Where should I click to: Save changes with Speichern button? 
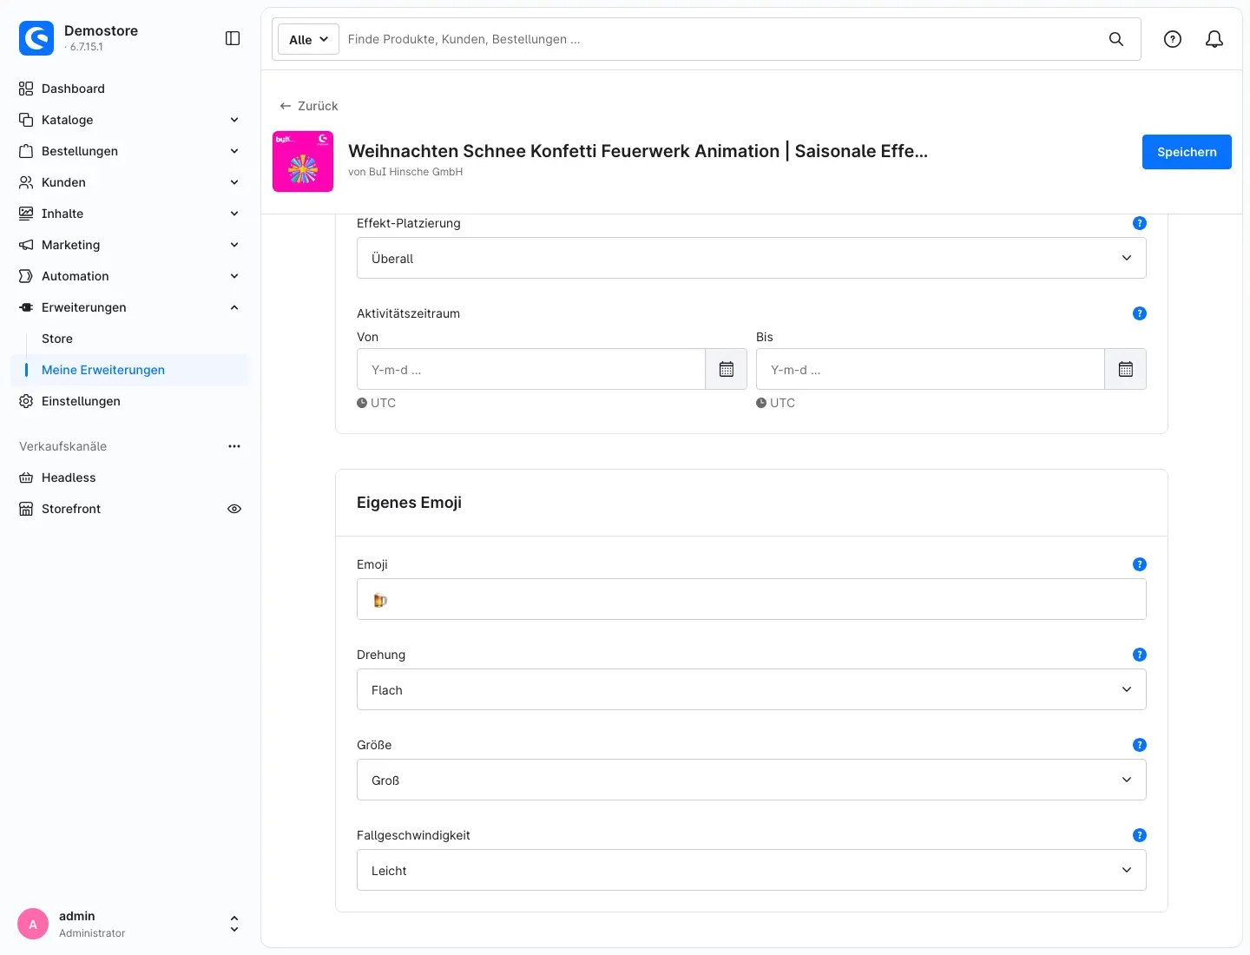(1187, 152)
